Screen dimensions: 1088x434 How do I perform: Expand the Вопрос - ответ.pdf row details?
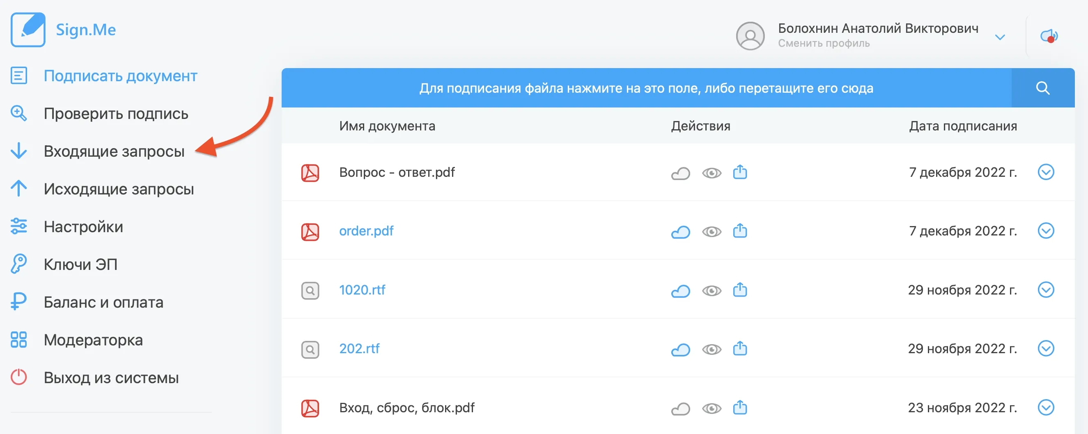point(1046,172)
